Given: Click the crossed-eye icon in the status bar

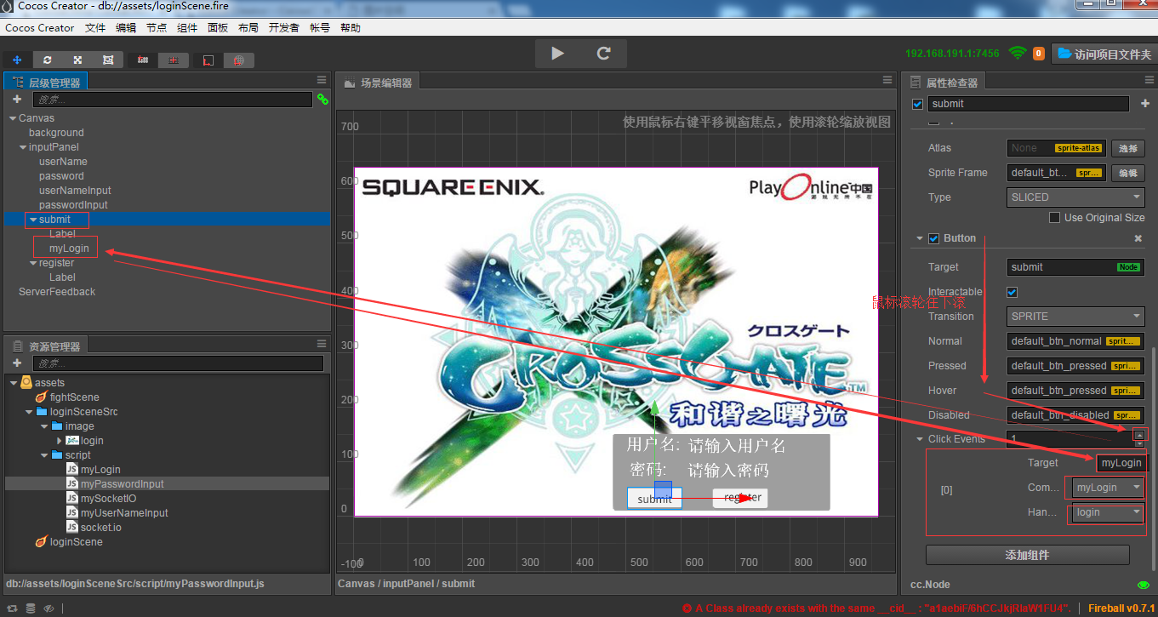Looking at the screenshot, I should (49, 608).
